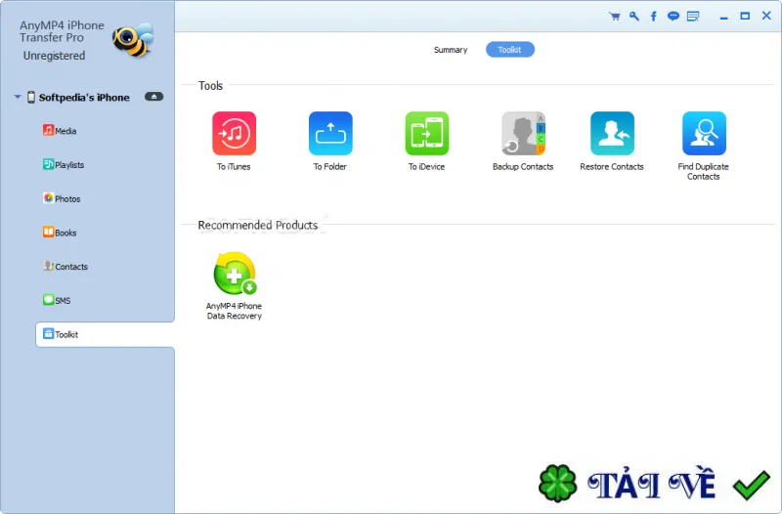This screenshot has height=514, width=782.
Task: Open the chat feedback bubble icon
Action: click(673, 17)
